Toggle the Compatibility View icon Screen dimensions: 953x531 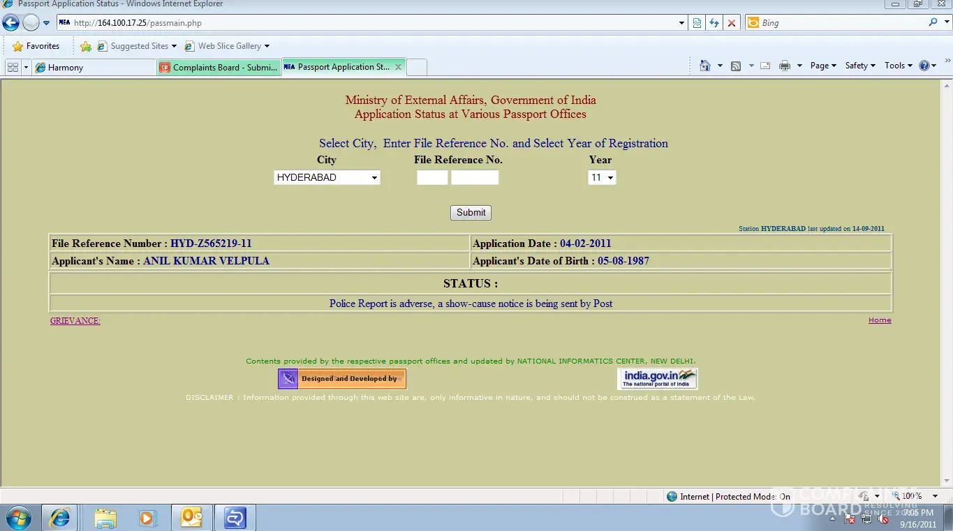coord(697,23)
